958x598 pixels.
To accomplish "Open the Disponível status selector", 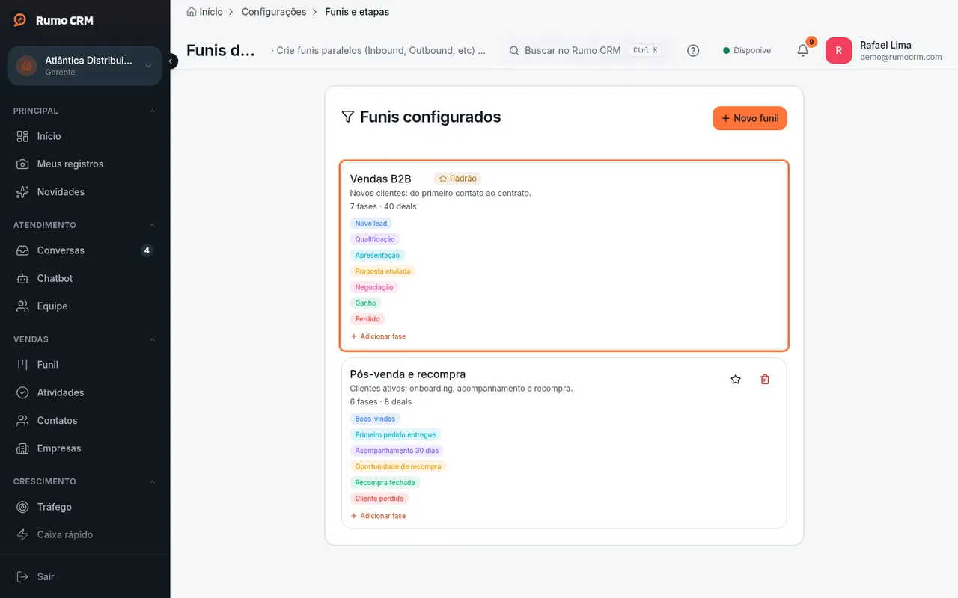I will [x=748, y=51].
